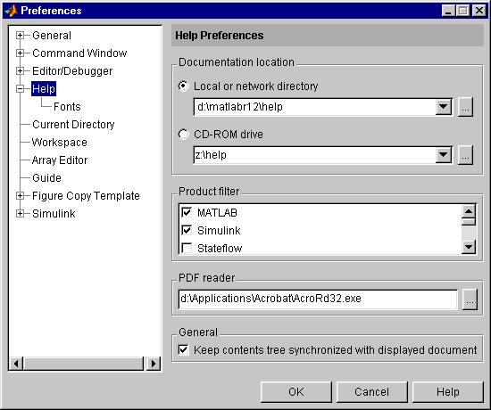
Task: Click the product filter scroll down arrow
Action: [x=469, y=247]
